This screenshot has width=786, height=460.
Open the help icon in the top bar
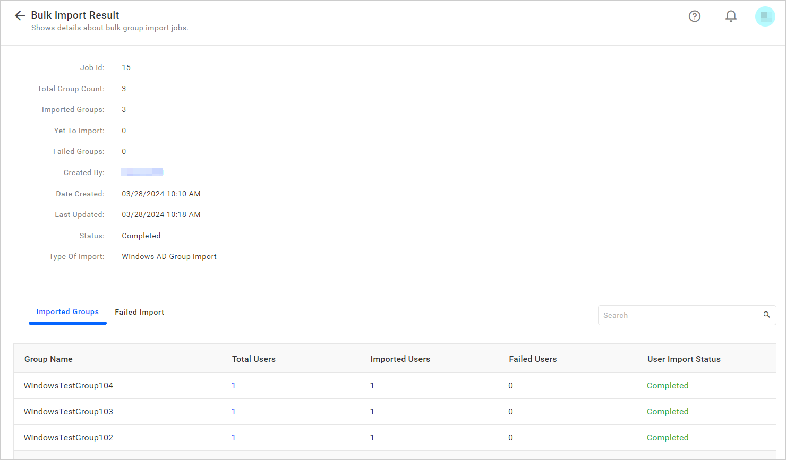click(x=695, y=16)
